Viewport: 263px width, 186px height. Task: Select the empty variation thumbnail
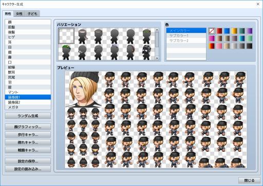(x=66, y=36)
